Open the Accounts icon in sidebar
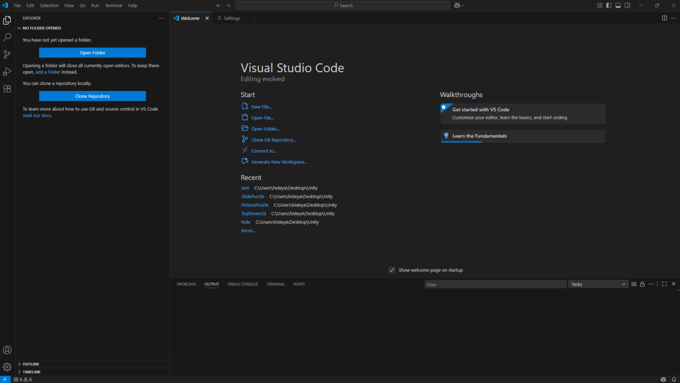The width and height of the screenshot is (680, 383). [x=7, y=350]
